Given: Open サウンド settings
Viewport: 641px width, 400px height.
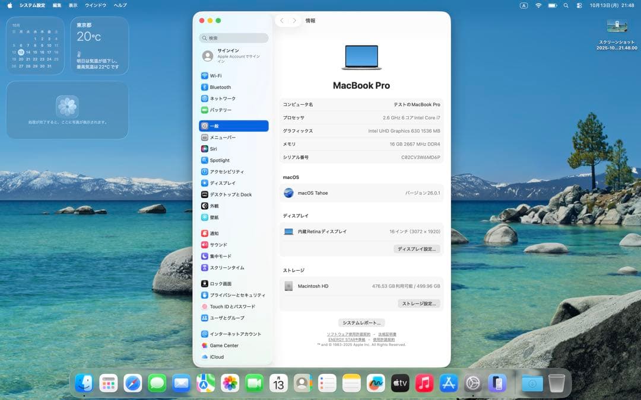Looking at the screenshot, I should (x=216, y=244).
